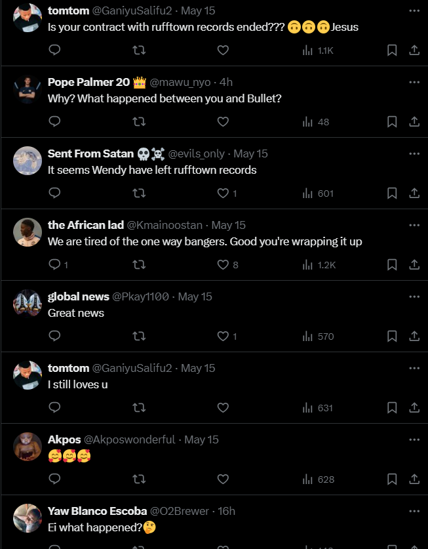Open the 4h timestamp on Pope Palmer's tweet

point(225,82)
